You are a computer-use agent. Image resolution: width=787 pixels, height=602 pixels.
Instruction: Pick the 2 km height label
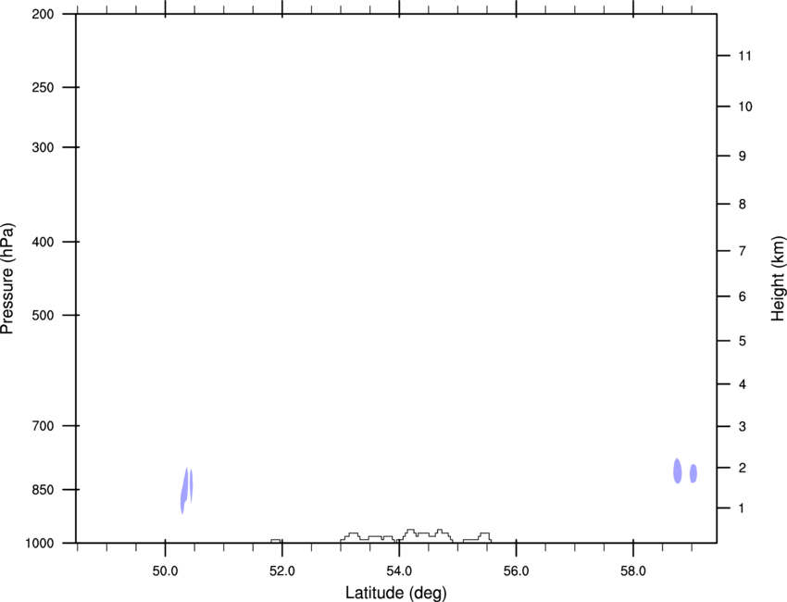(743, 468)
